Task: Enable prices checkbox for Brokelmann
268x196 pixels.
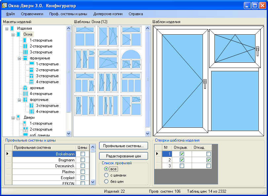Action: [x=83, y=154]
